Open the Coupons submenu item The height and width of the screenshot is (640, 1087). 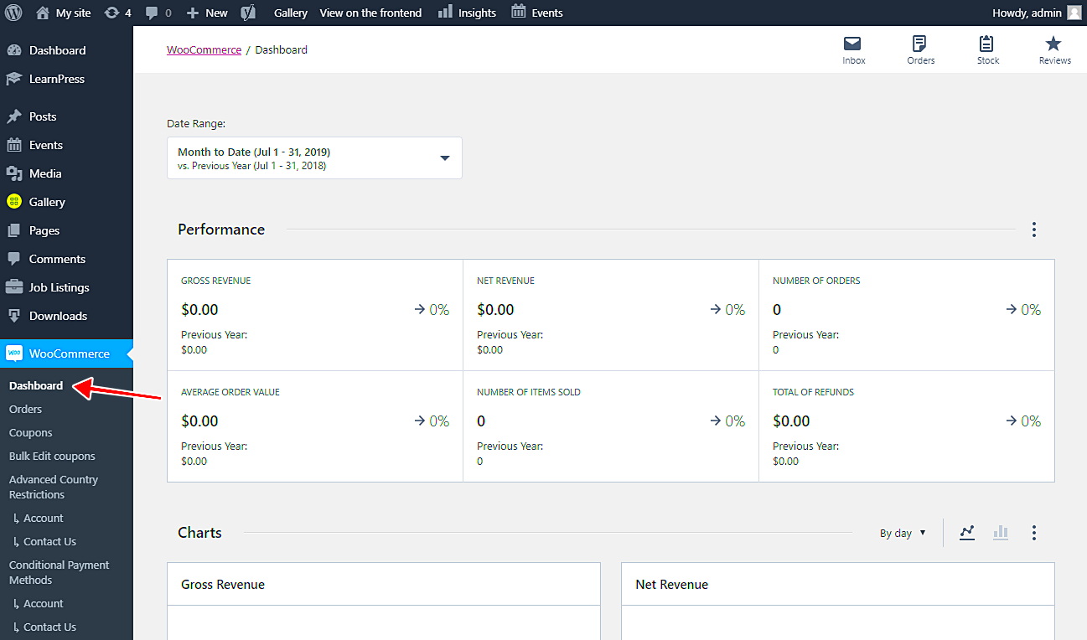coord(31,432)
